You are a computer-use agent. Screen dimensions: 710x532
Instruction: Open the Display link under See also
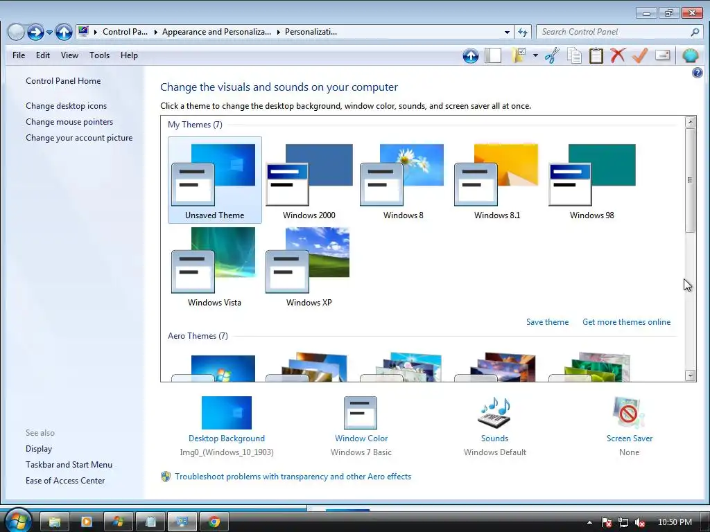pyautogui.click(x=39, y=449)
